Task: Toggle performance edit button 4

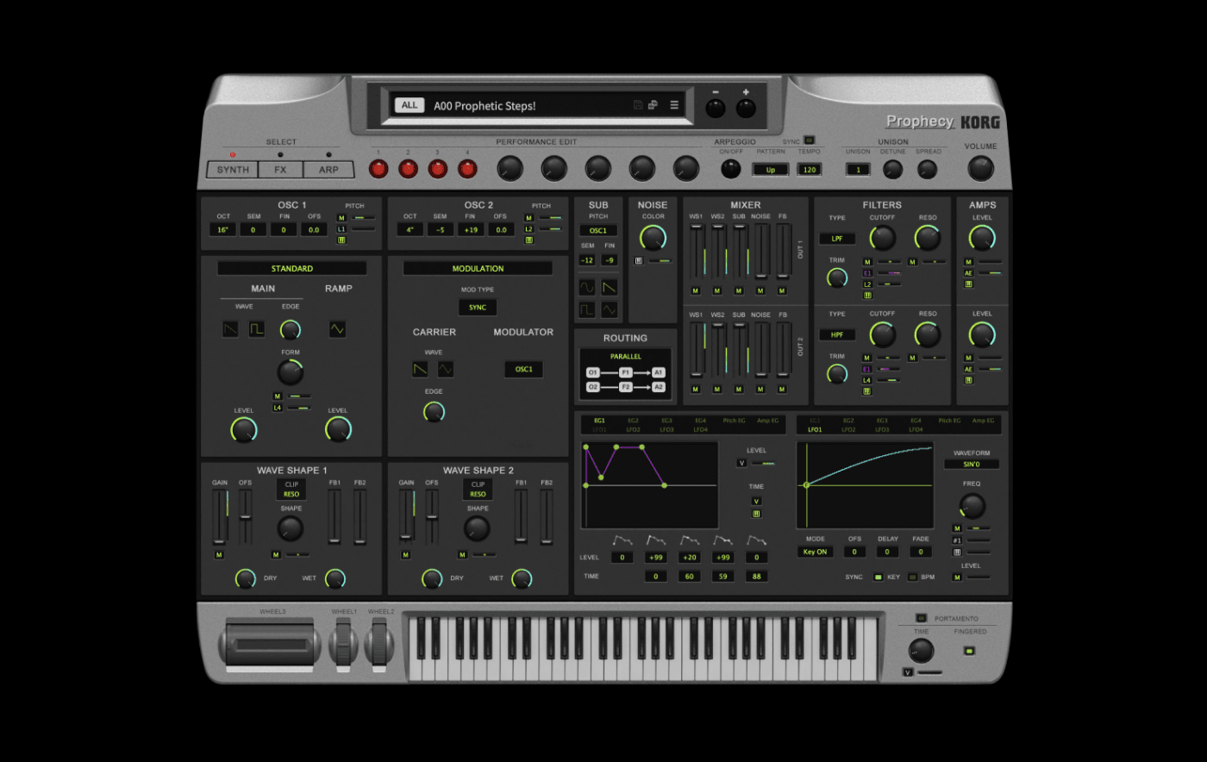Action: point(467,169)
